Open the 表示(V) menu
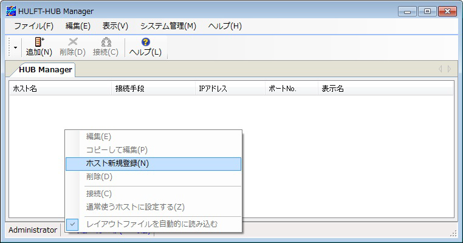The width and height of the screenshot is (463, 243). pyautogui.click(x=115, y=26)
